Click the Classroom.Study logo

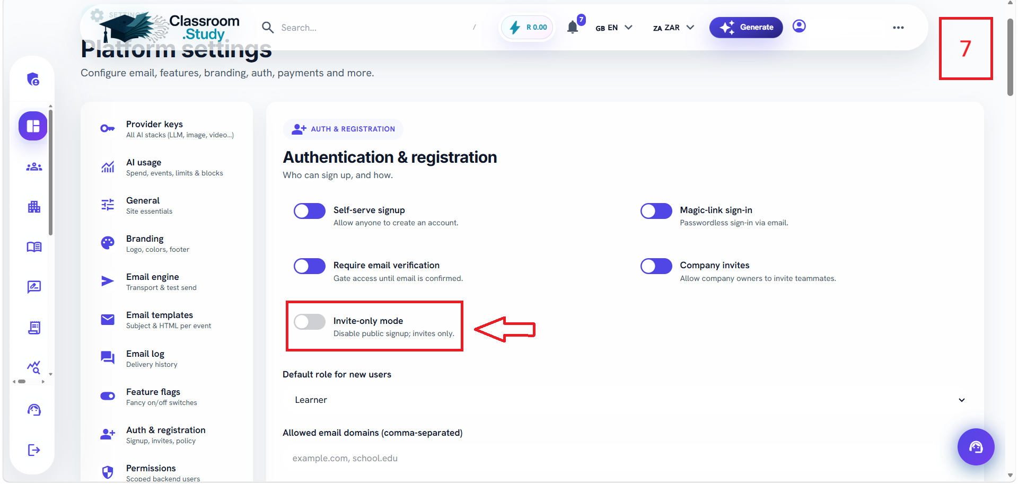170,28
